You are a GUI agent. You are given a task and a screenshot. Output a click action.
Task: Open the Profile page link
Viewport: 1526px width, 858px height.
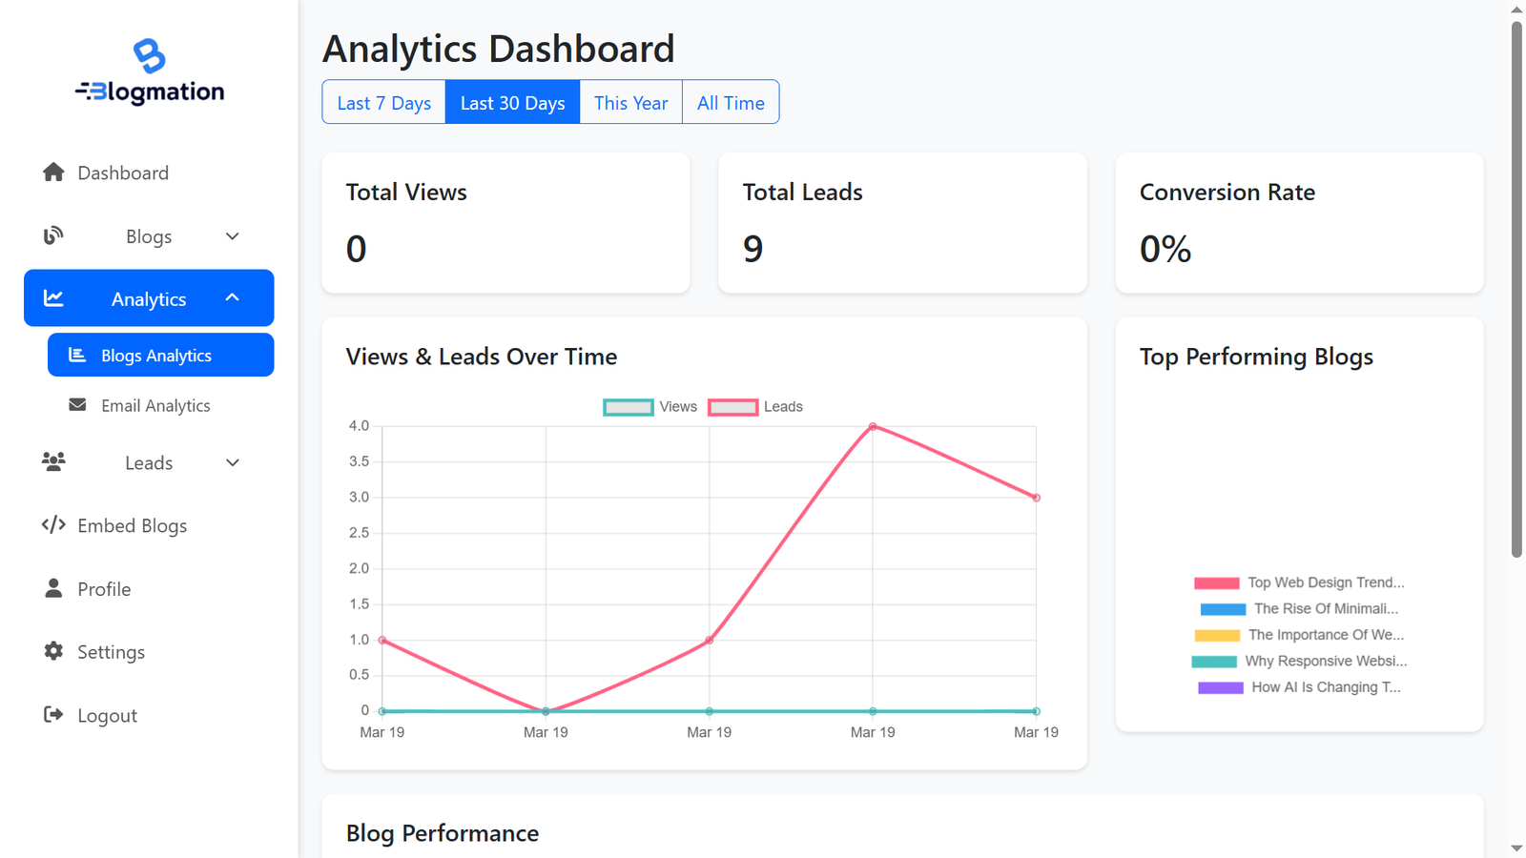(103, 588)
